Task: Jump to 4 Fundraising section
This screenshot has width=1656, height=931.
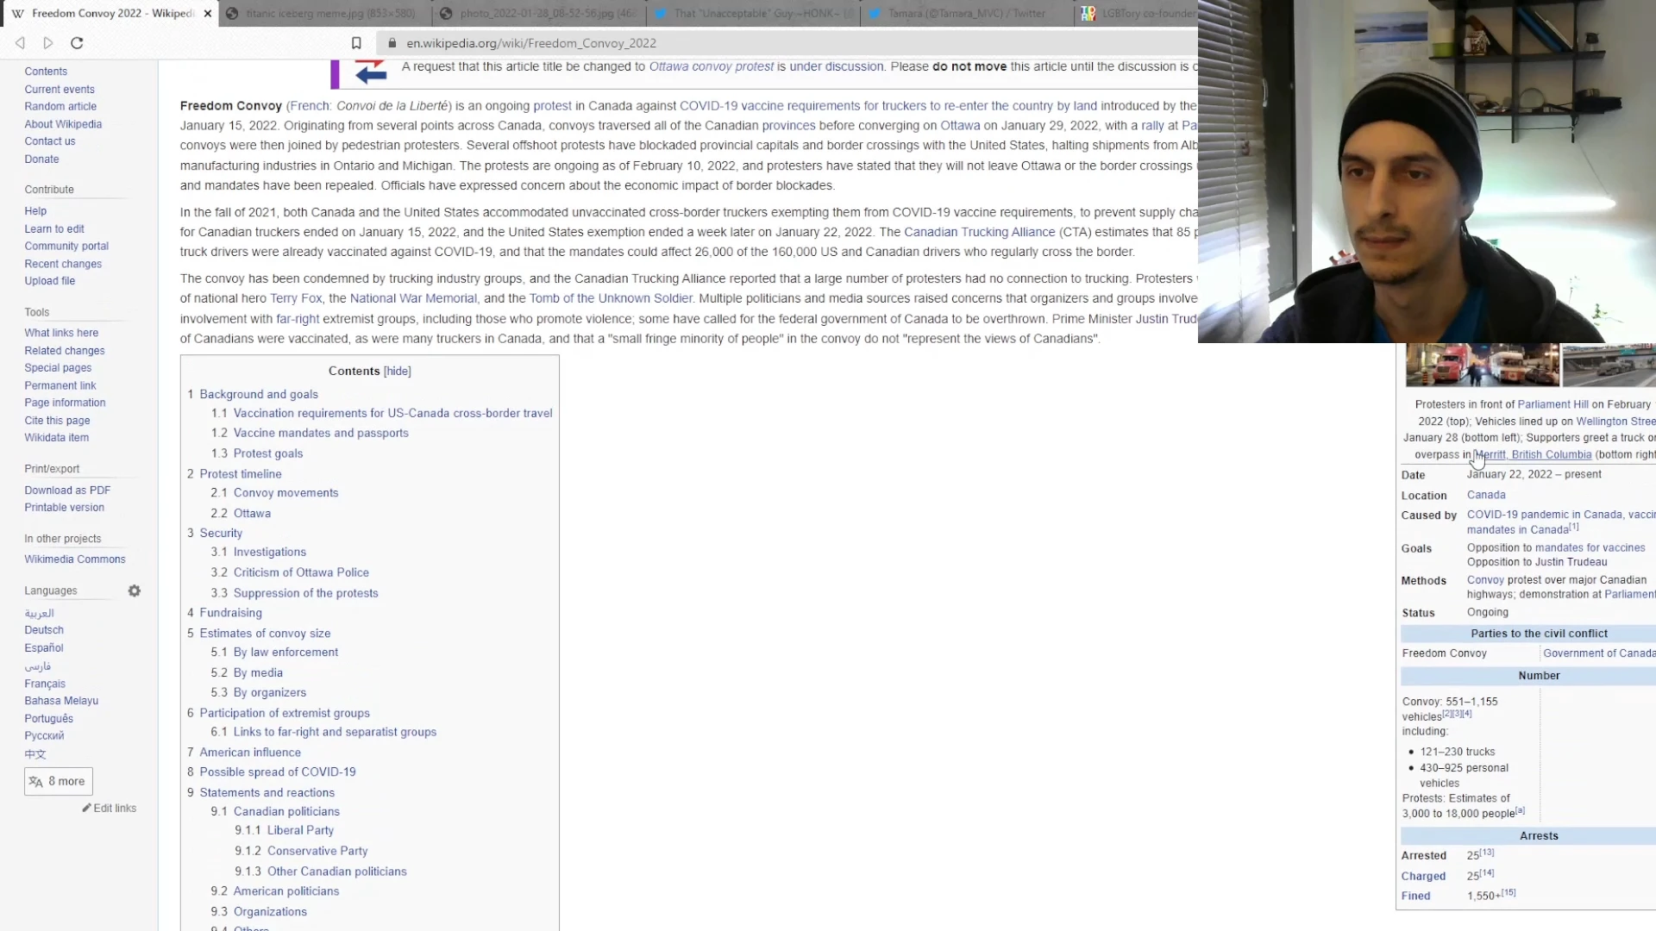Action: pyautogui.click(x=224, y=613)
